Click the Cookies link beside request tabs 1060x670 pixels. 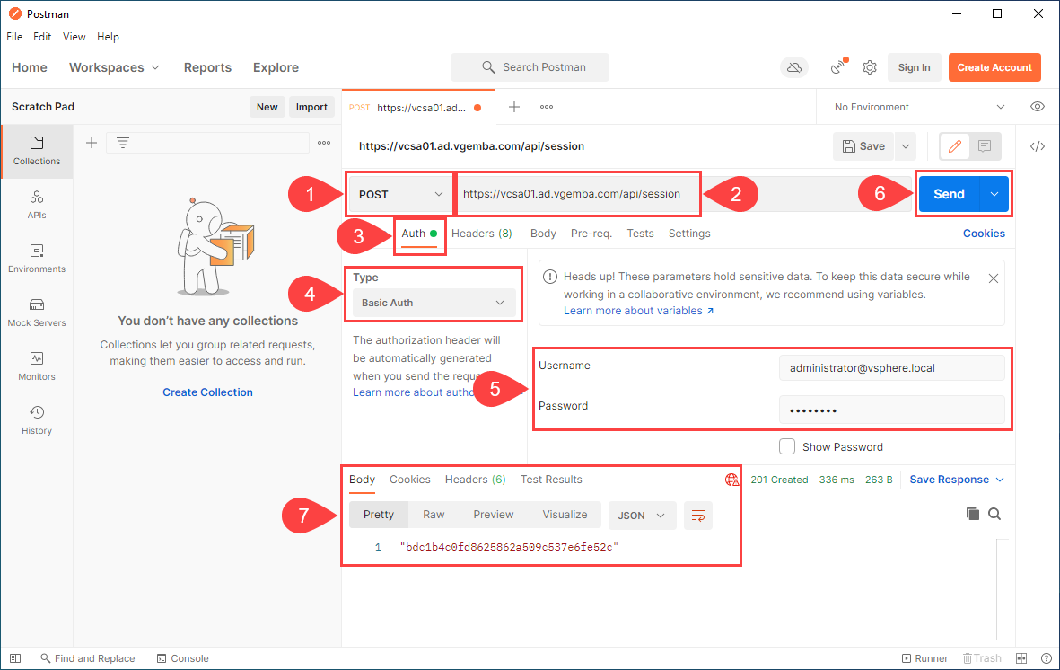coord(984,234)
